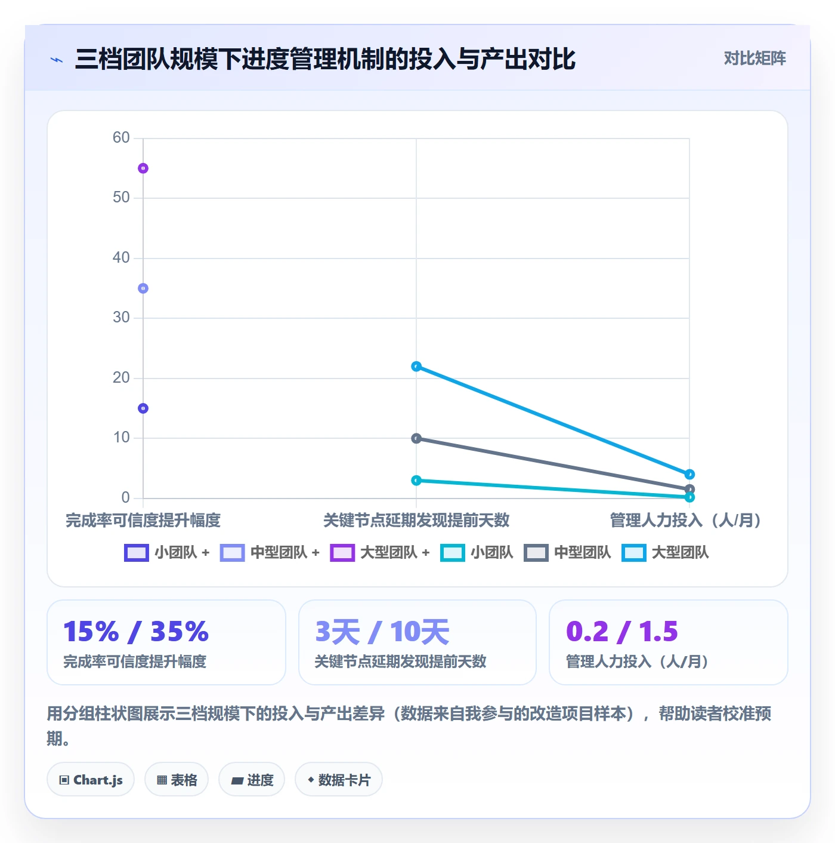This screenshot has height=843, width=835.
Task: Toggle the 中型团队 + legend swatch
Action: coord(232,553)
